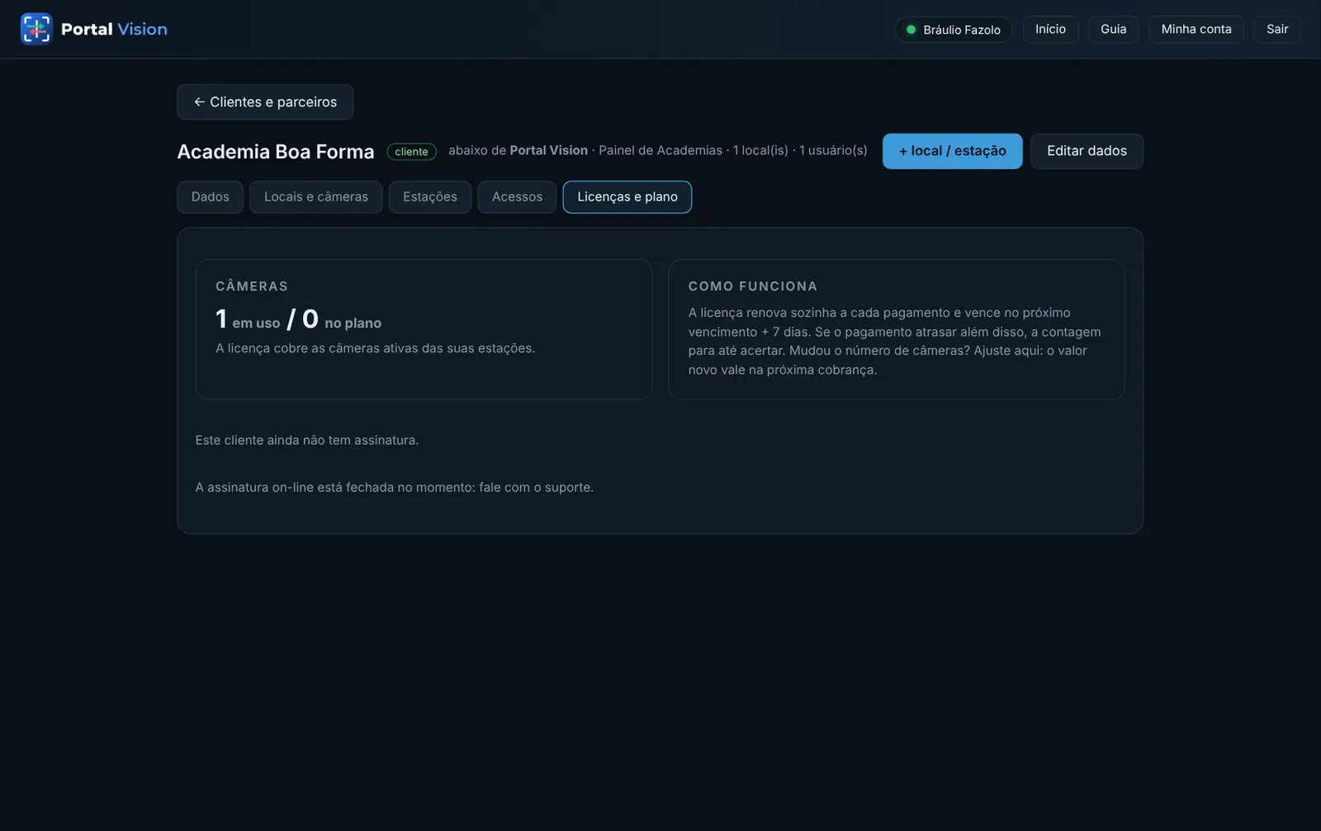Go back to Clientes e parceiros
Screen dimensions: 1321x831
[x=265, y=102]
